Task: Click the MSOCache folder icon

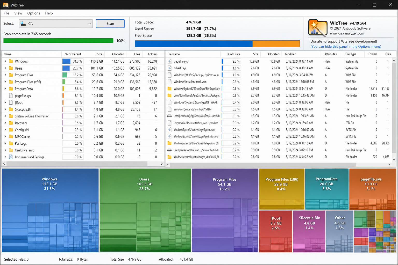Action: click(x=11, y=136)
